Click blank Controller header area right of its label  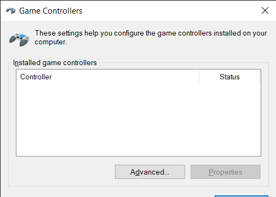(x=125, y=77)
